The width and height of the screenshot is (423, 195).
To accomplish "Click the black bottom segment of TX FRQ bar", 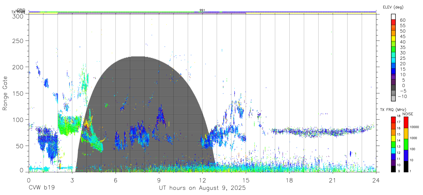I will click(393, 169).
